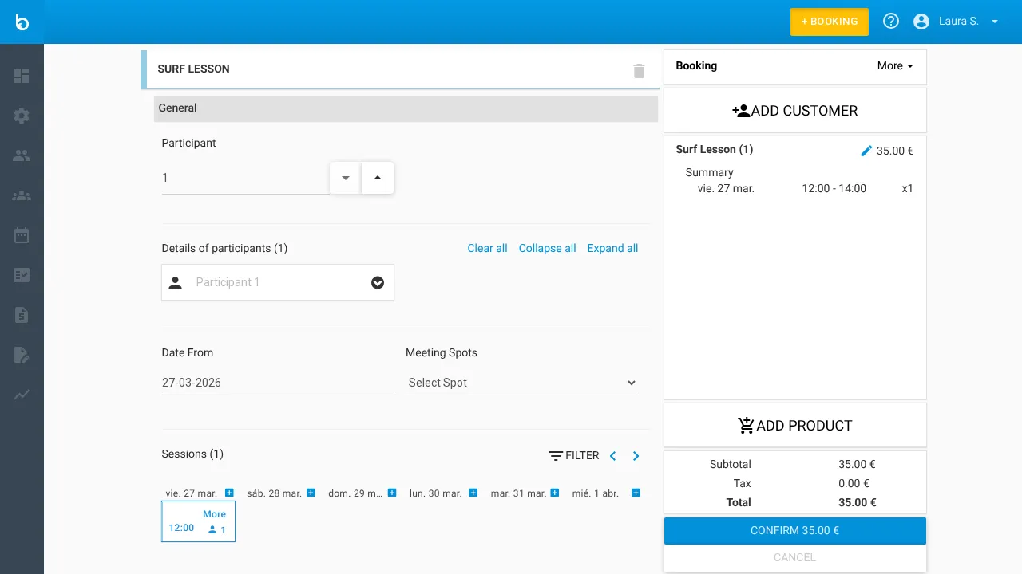Go to previous sessions week arrow

tap(613, 456)
